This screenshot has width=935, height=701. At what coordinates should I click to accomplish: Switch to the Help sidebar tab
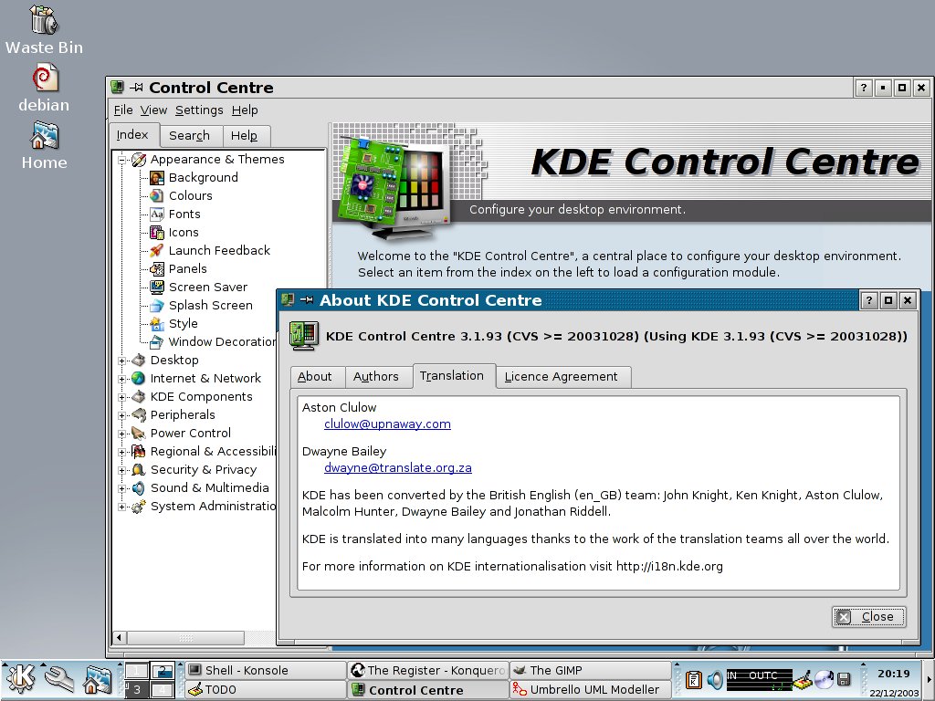coord(245,136)
